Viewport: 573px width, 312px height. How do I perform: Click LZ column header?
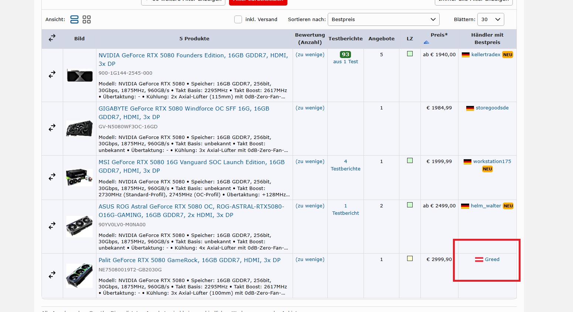[410, 38]
